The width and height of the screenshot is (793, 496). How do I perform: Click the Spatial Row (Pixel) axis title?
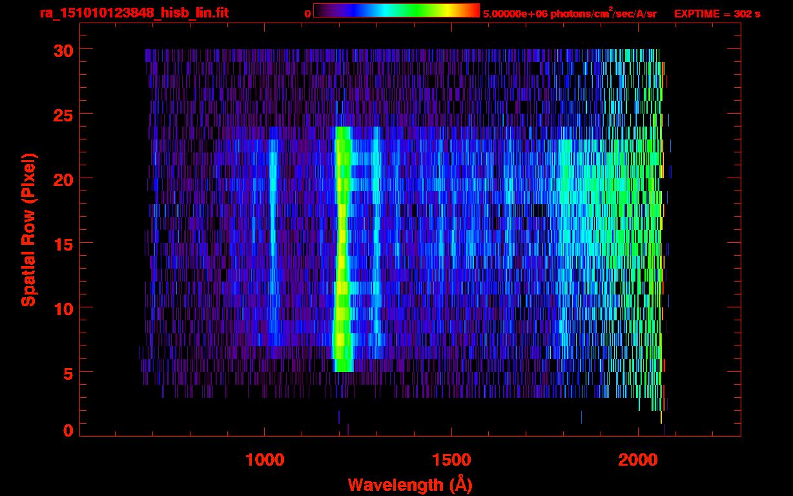point(28,230)
